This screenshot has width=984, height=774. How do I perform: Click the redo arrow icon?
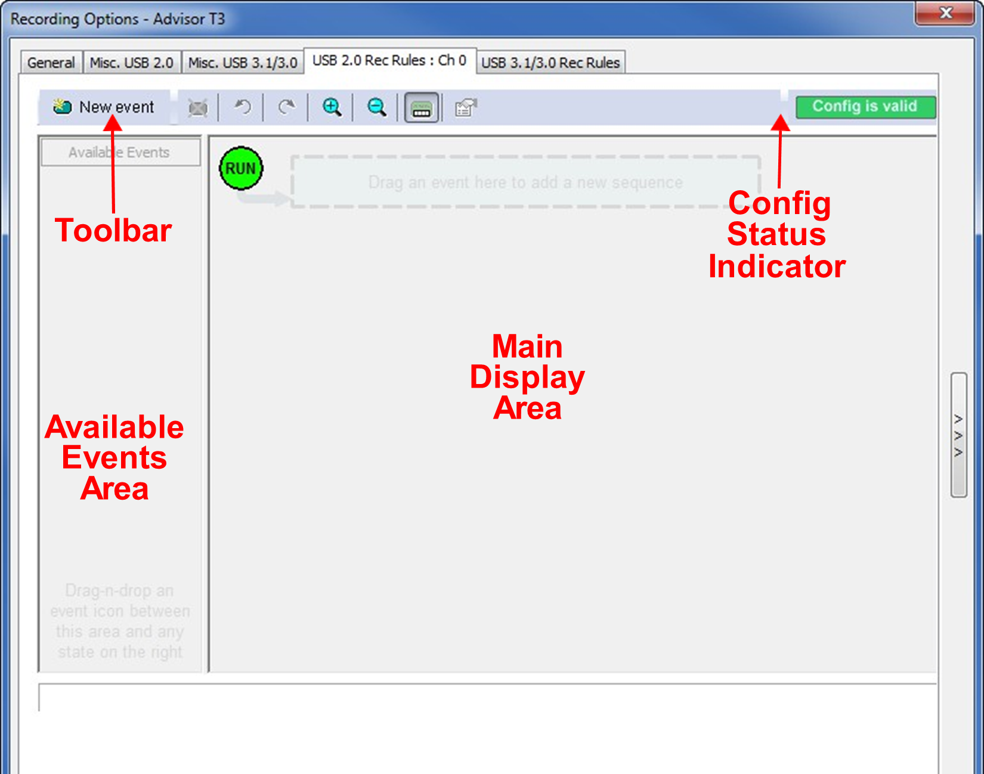click(x=287, y=107)
